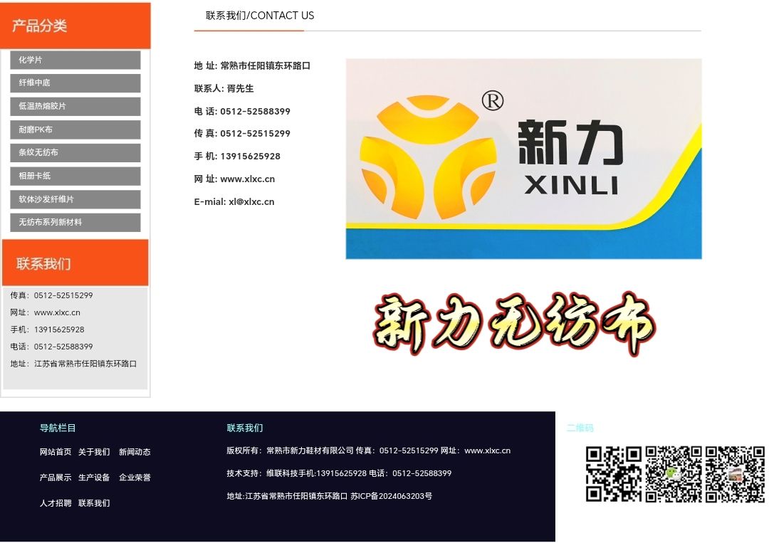Click the 二维码 label in footer
Viewport: 769px width, 543px height.
point(579,428)
